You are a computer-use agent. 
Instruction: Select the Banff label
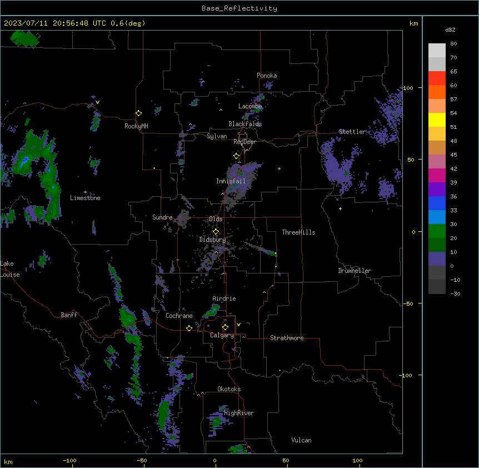pos(69,315)
